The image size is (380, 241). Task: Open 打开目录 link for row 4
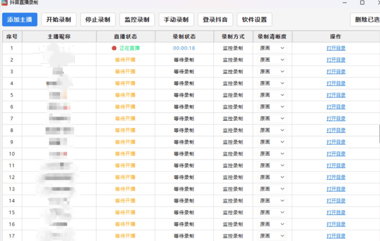point(336,83)
